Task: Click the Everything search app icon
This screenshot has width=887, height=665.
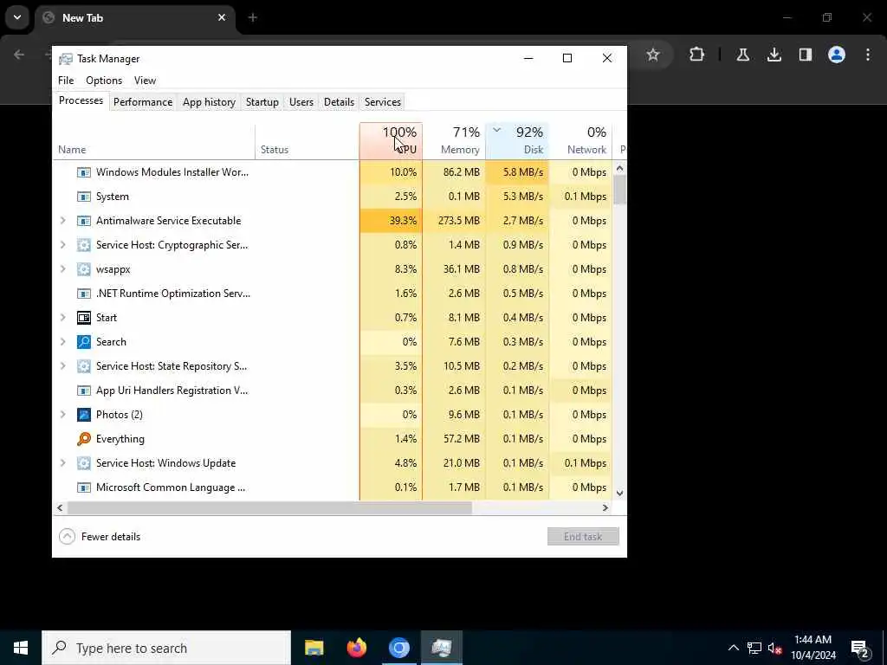Action: [x=84, y=439]
